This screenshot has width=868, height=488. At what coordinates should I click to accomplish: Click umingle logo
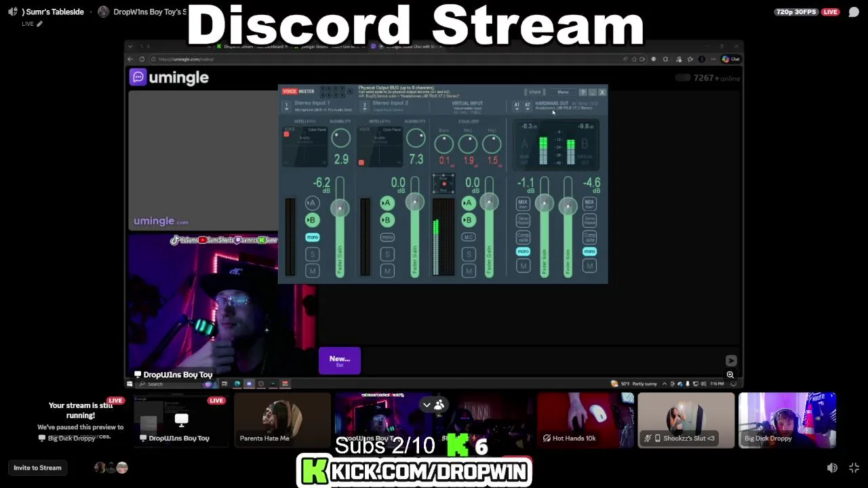(x=169, y=77)
